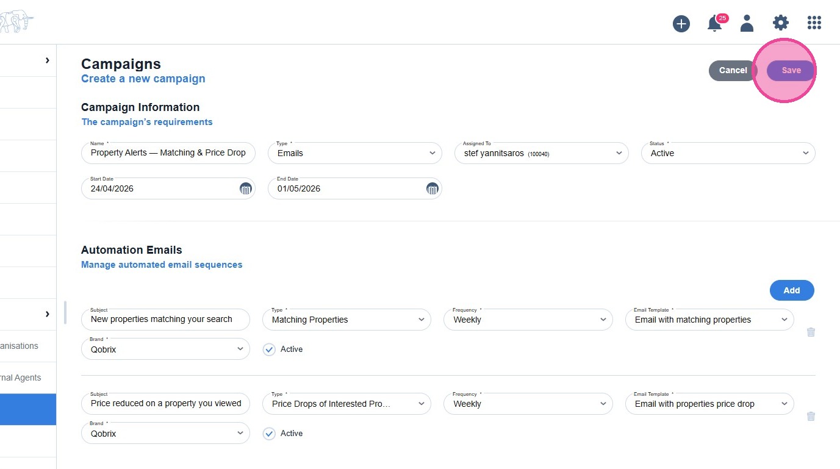
Task: Open the settings gear
Action: [x=780, y=24]
